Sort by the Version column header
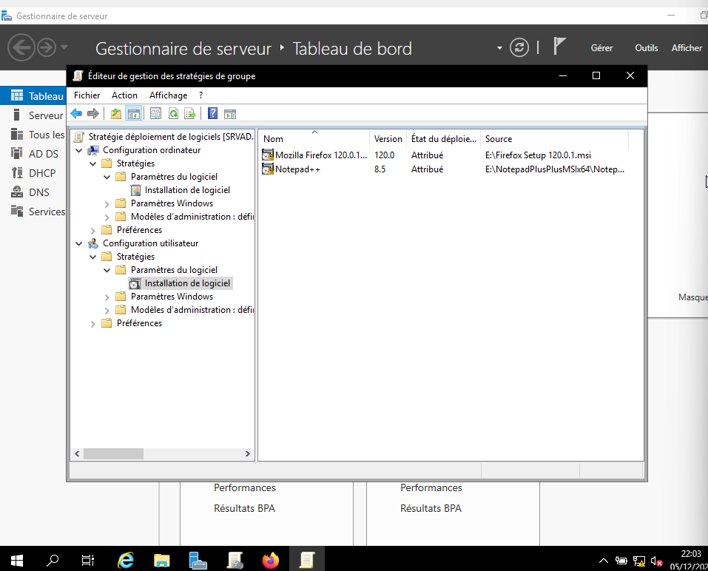 click(388, 139)
